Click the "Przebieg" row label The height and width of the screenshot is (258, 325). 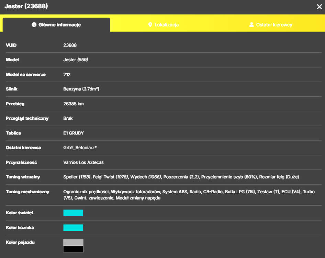[15, 104]
